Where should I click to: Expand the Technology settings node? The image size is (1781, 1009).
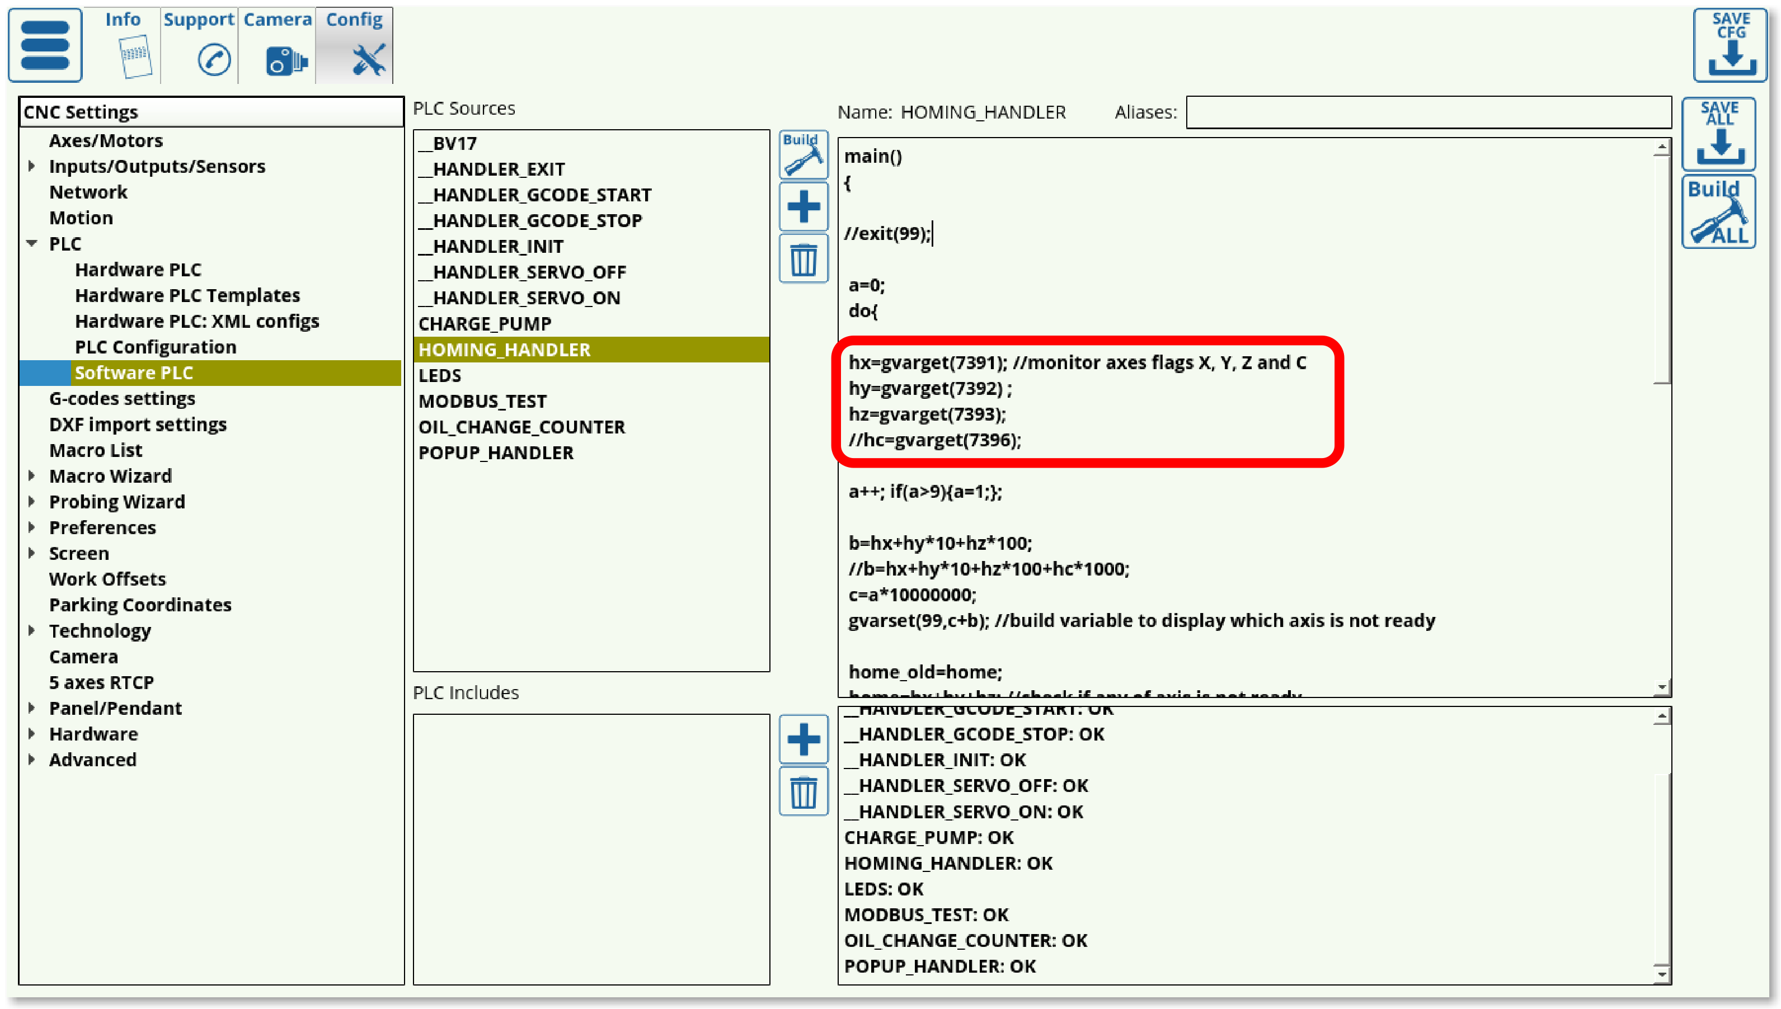[31, 631]
